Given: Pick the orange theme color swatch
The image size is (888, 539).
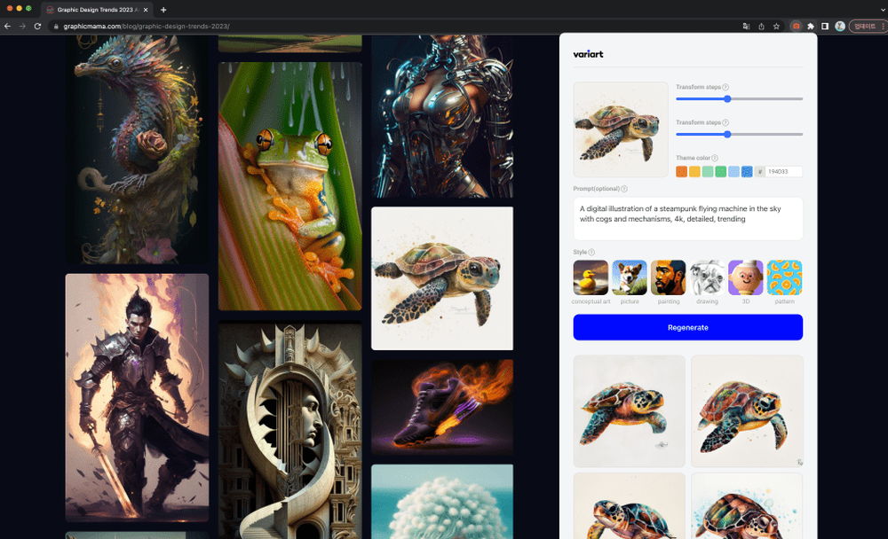Looking at the screenshot, I should [681, 171].
